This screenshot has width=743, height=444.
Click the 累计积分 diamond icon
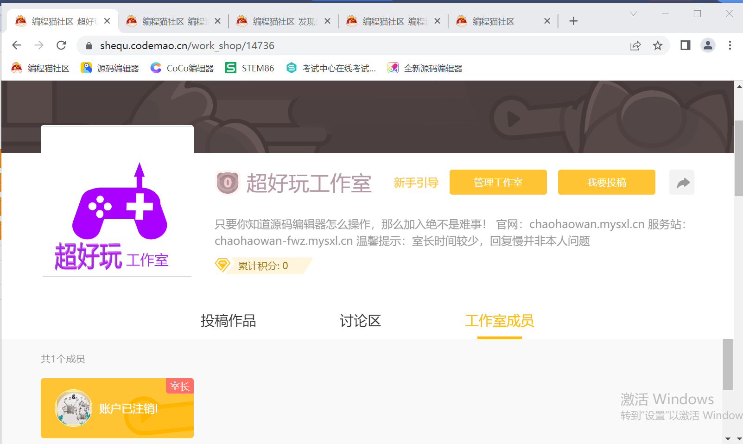222,265
